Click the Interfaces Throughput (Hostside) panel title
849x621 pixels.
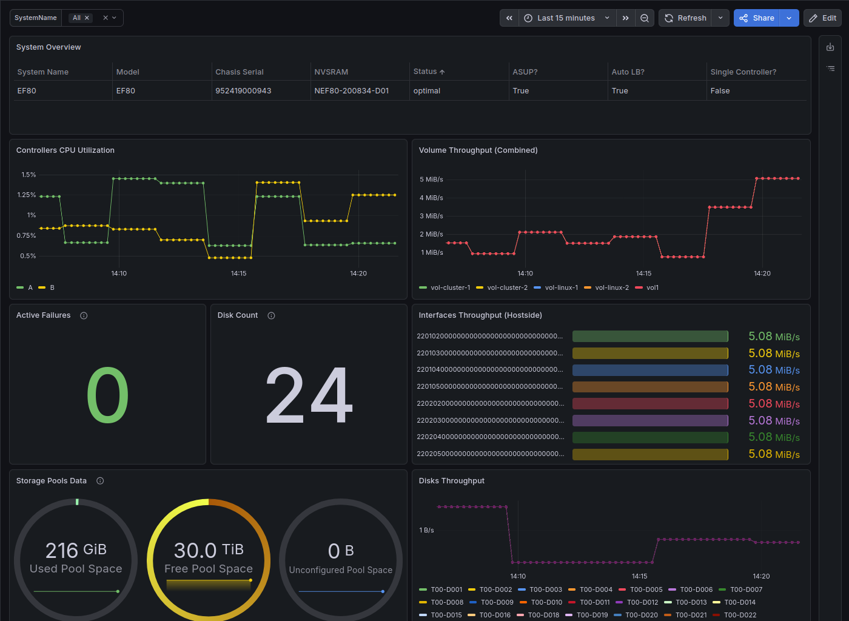pos(480,315)
